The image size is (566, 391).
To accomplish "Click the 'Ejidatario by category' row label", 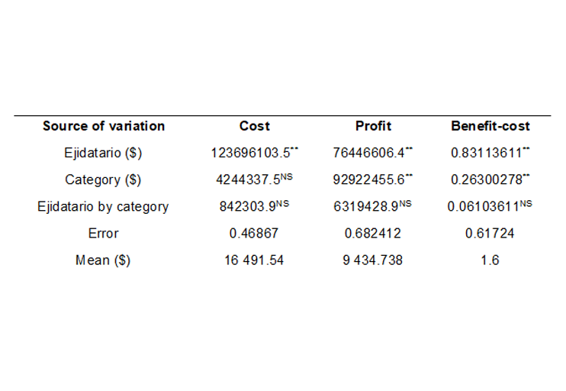I will tap(103, 206).
